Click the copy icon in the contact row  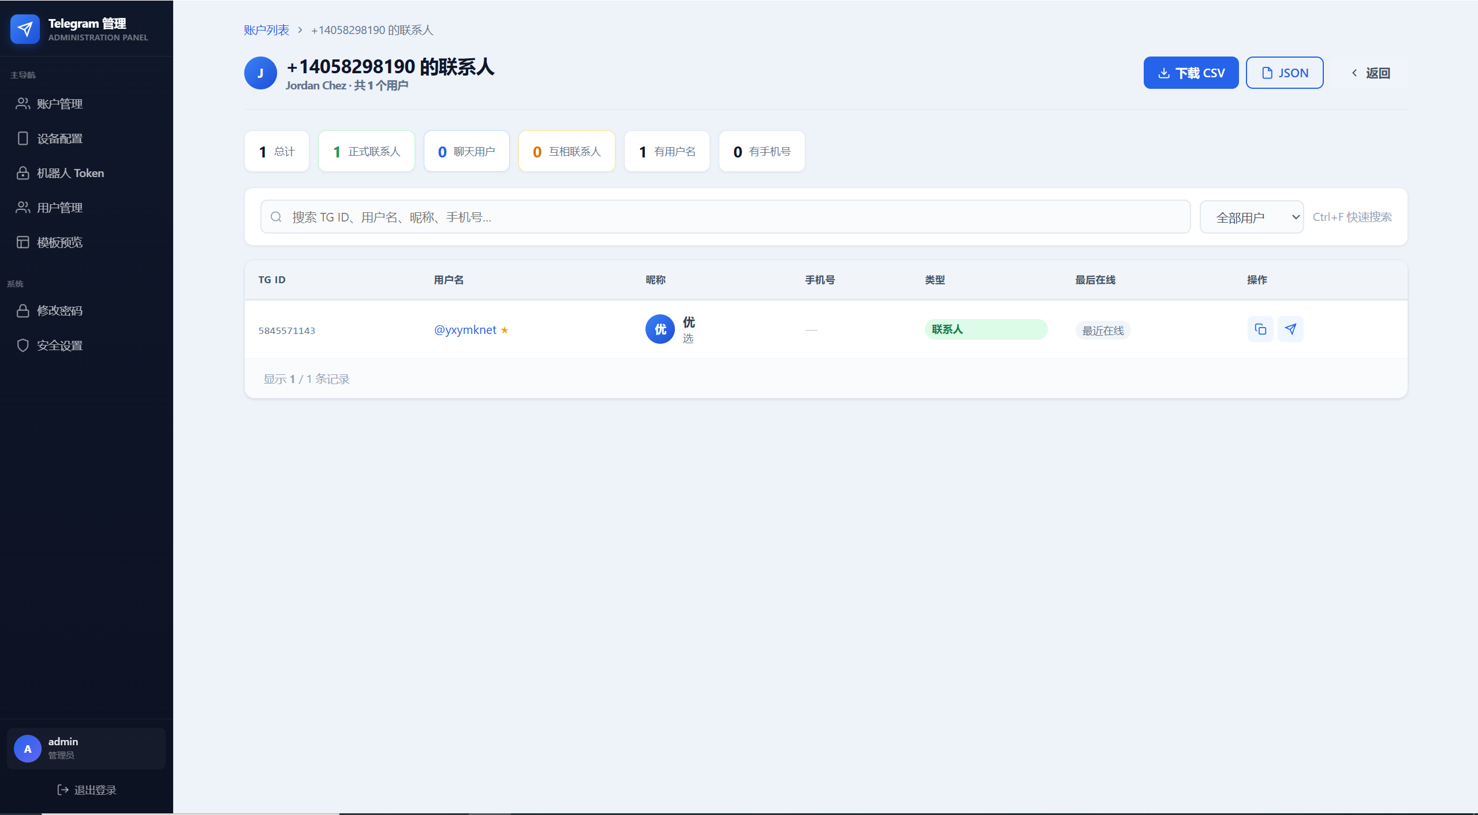coord(1260,329)
